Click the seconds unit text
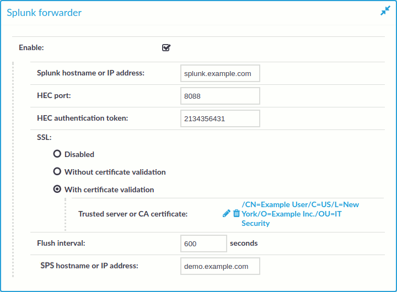397x292 pixels. tap(244, 243)
